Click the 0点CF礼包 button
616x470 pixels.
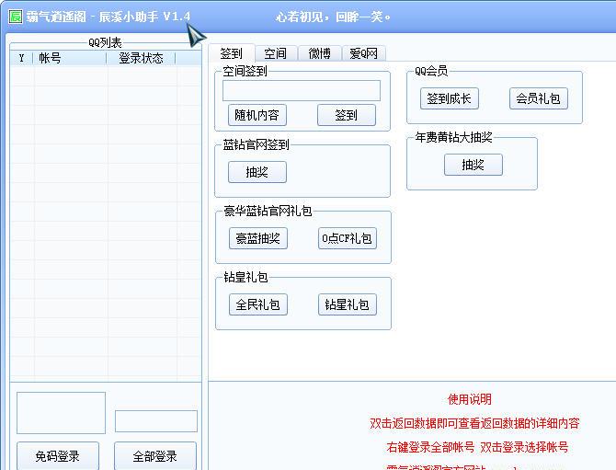[348, 238]
